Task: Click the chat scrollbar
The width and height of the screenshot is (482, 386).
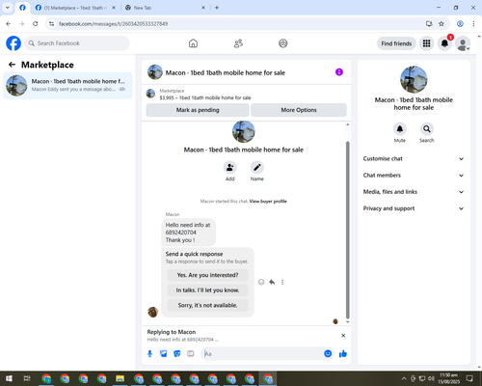Action: click(x=347, y=230)
